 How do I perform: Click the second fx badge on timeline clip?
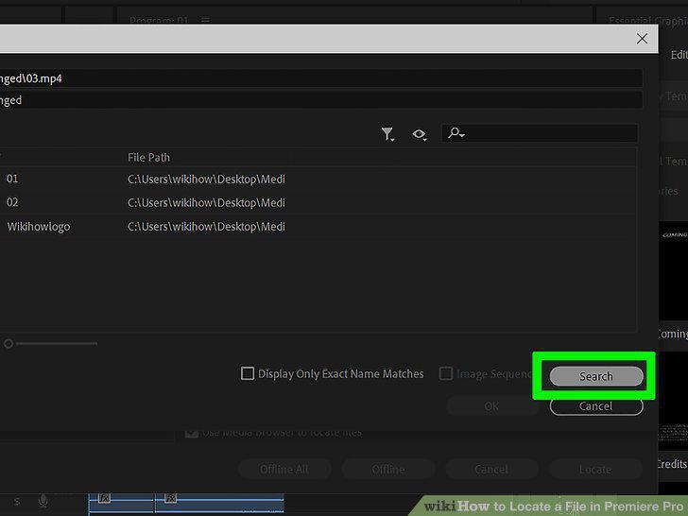coord(171,498)
